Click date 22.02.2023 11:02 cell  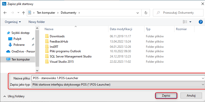tap(120, 62)
